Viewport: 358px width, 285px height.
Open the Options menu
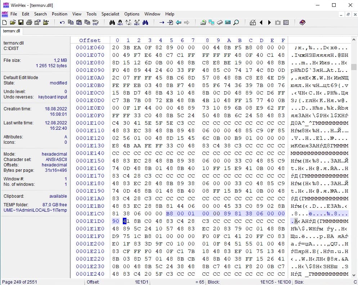click(x=132, y=14)
